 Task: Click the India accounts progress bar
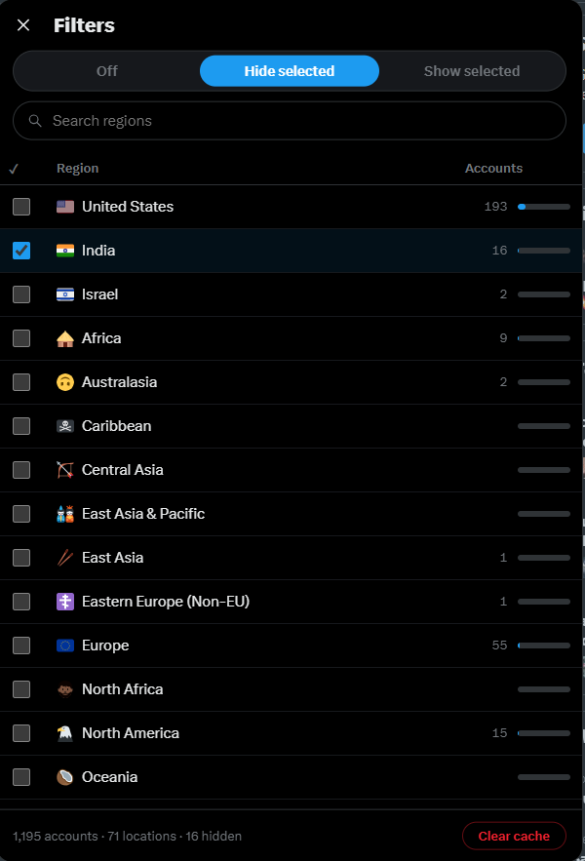point(544,251)
